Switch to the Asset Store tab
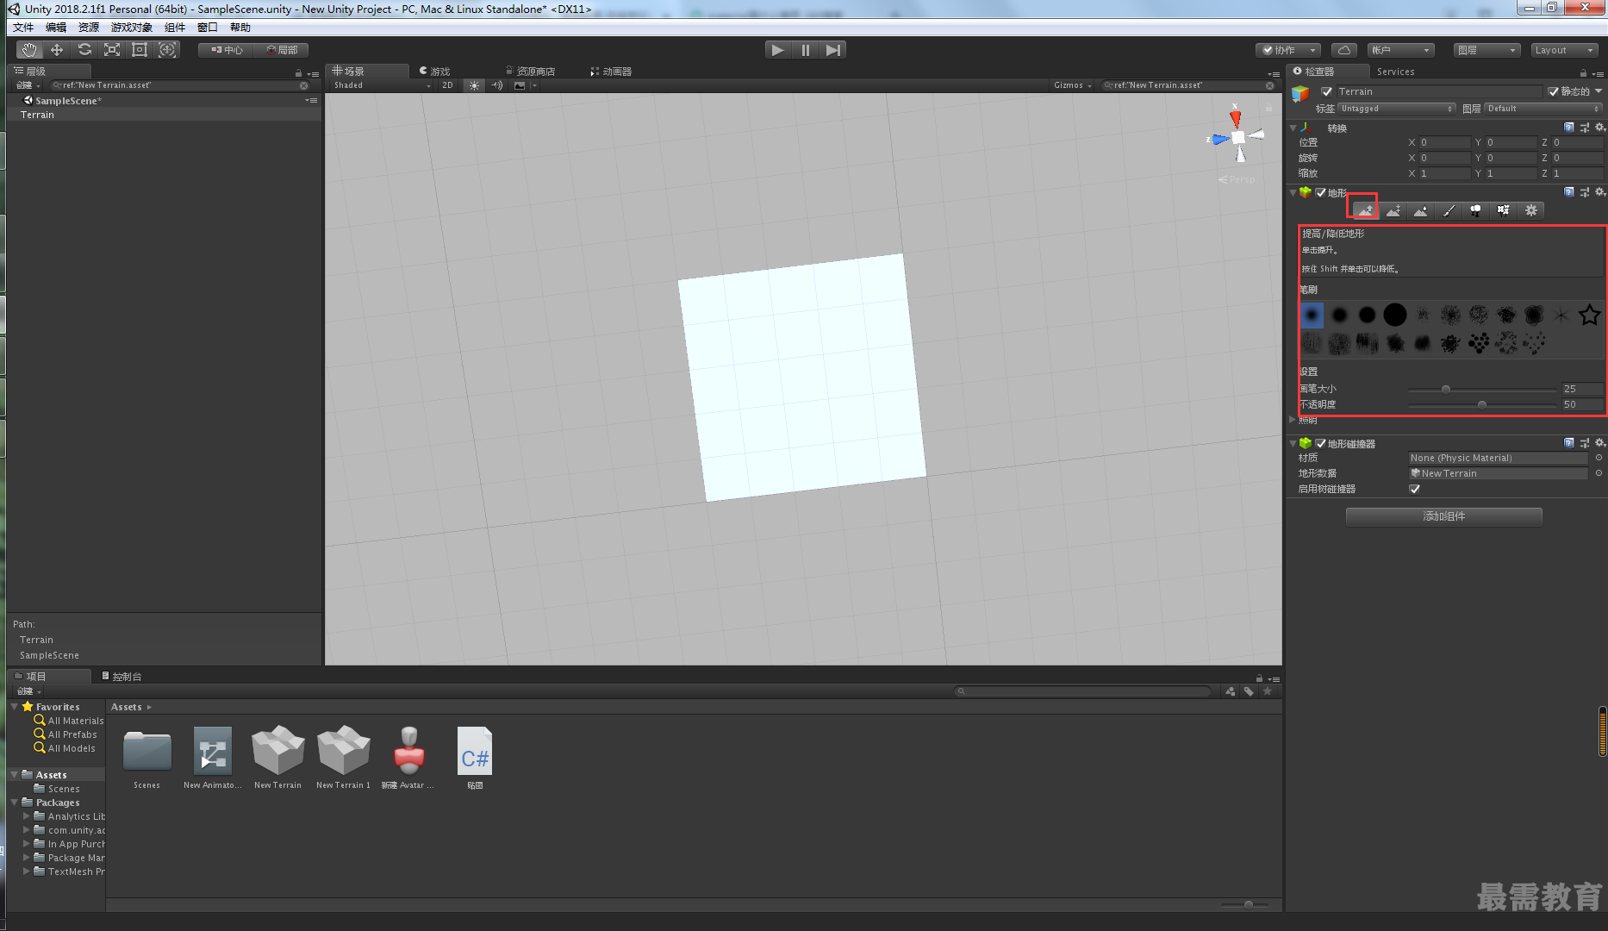 pyautogui.click(x=531, y=72)
